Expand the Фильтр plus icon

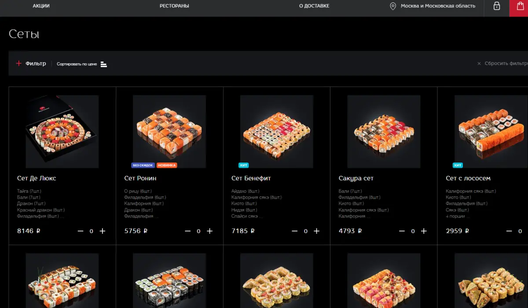click(19, 63)
